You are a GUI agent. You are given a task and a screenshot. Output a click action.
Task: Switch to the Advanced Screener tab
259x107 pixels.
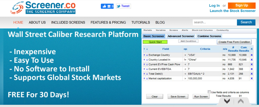(181, 36)
